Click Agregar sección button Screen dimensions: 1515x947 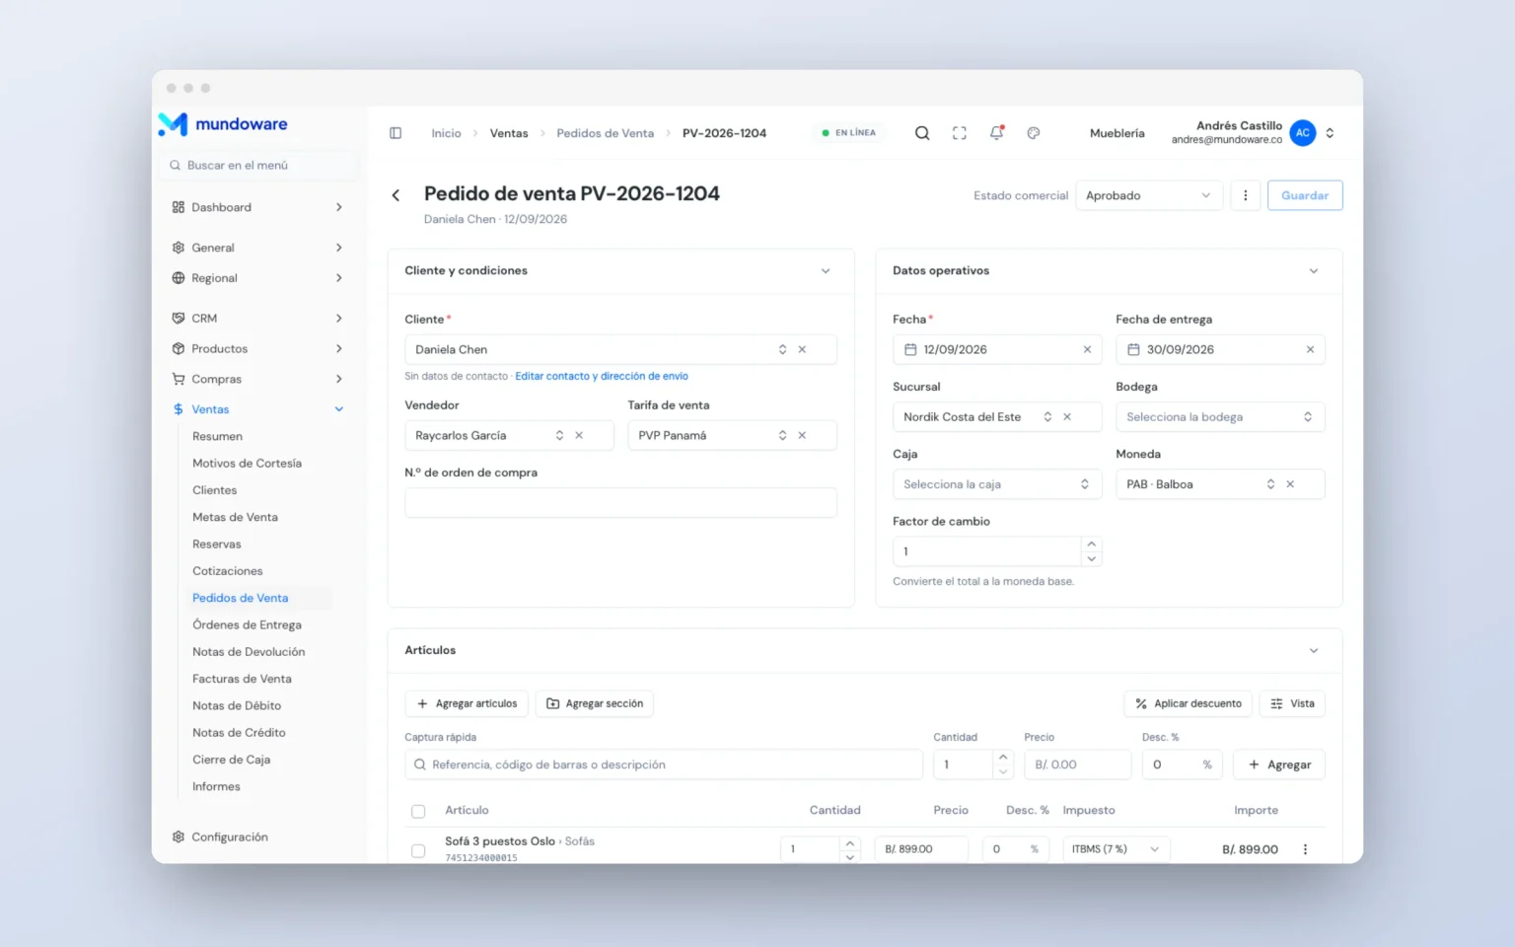pyautogui.click(x=595, y=703)
